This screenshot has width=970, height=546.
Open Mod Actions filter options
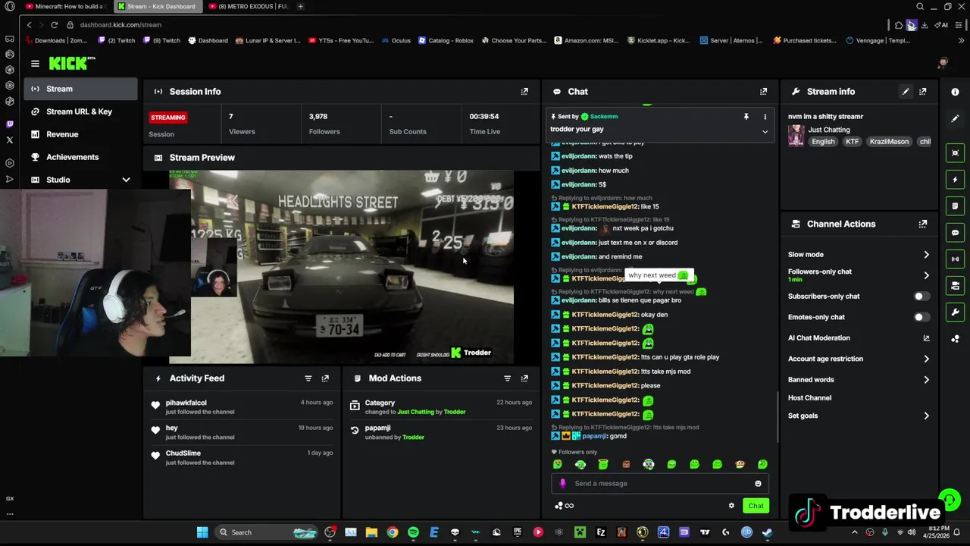(x=508, y=378)
